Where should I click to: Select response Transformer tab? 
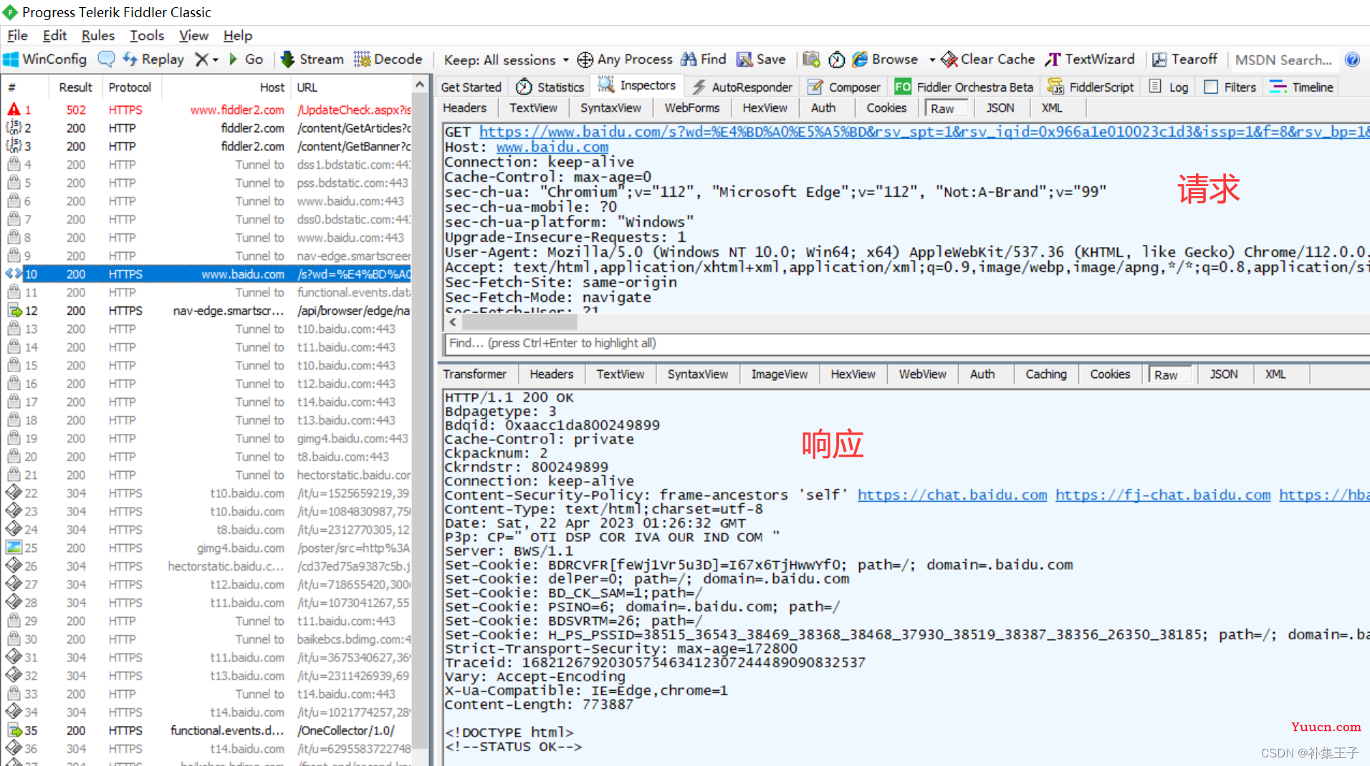point(474,374)
